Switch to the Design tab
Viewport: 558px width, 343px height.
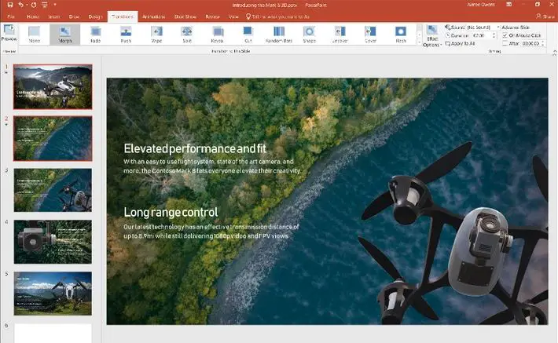(95, 16)
